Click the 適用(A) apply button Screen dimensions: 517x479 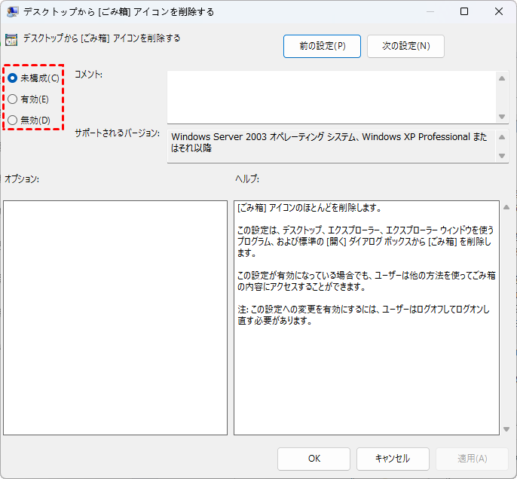[472, 458]
